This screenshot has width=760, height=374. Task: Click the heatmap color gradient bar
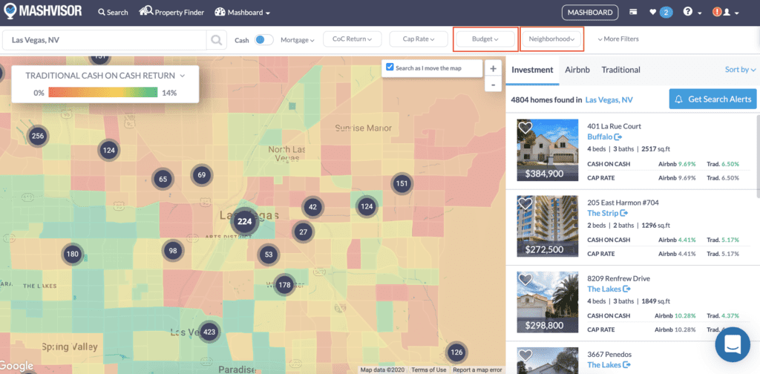[x=102, y=93]
